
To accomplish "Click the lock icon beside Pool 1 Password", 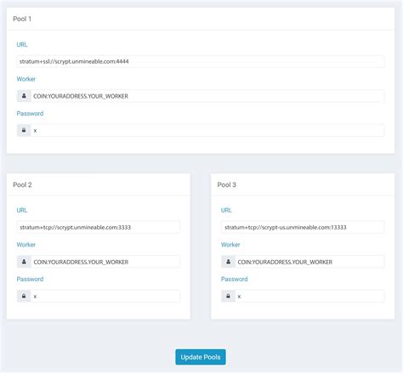I will 24,130.
